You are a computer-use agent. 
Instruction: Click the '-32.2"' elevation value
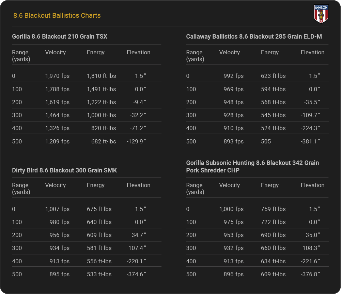[138, 115]
